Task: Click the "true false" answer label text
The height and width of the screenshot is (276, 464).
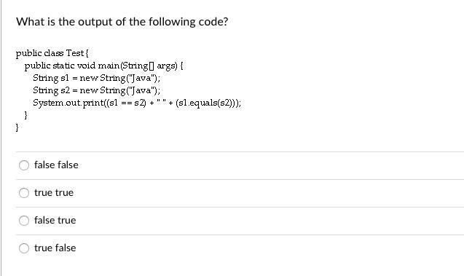Action: click(55, 248)
